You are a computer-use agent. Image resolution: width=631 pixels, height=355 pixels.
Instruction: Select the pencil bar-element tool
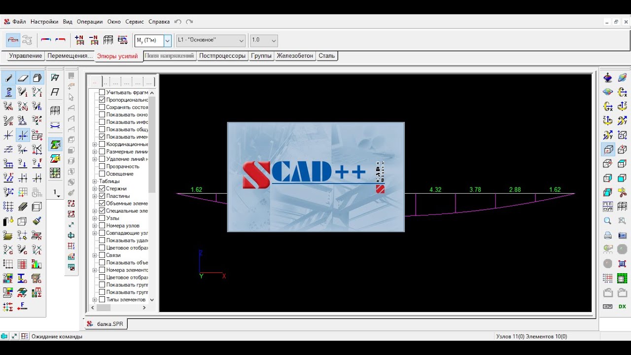[x=8, y=78]
